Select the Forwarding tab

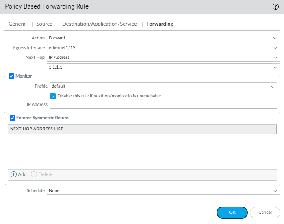[x=160, y=24]
